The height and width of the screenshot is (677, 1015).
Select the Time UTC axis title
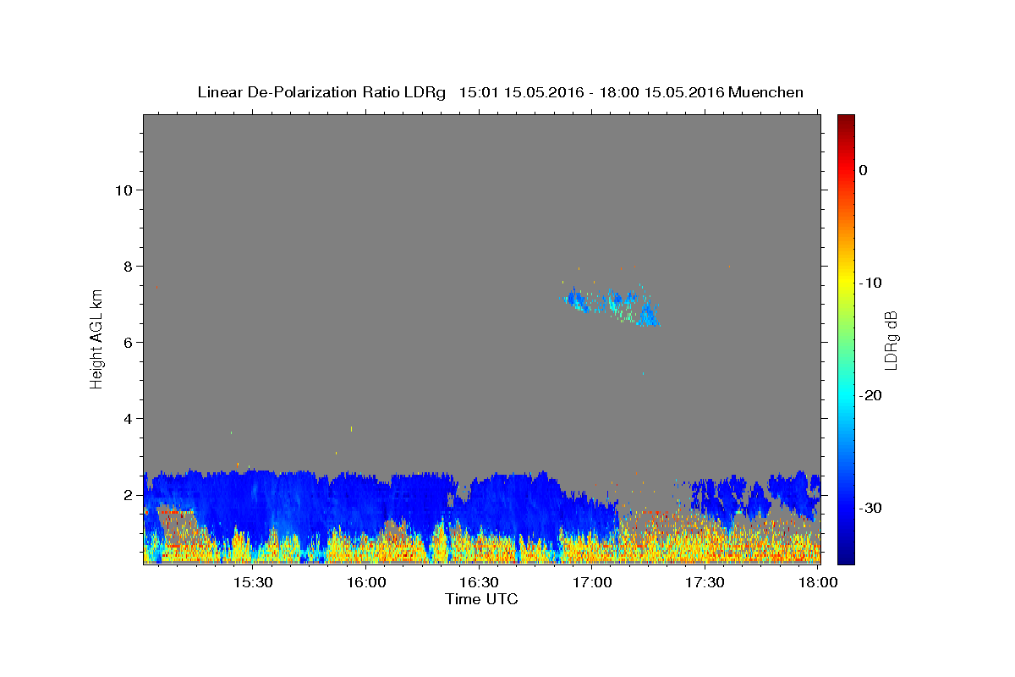pyautogui.click(x=481, y=599)
